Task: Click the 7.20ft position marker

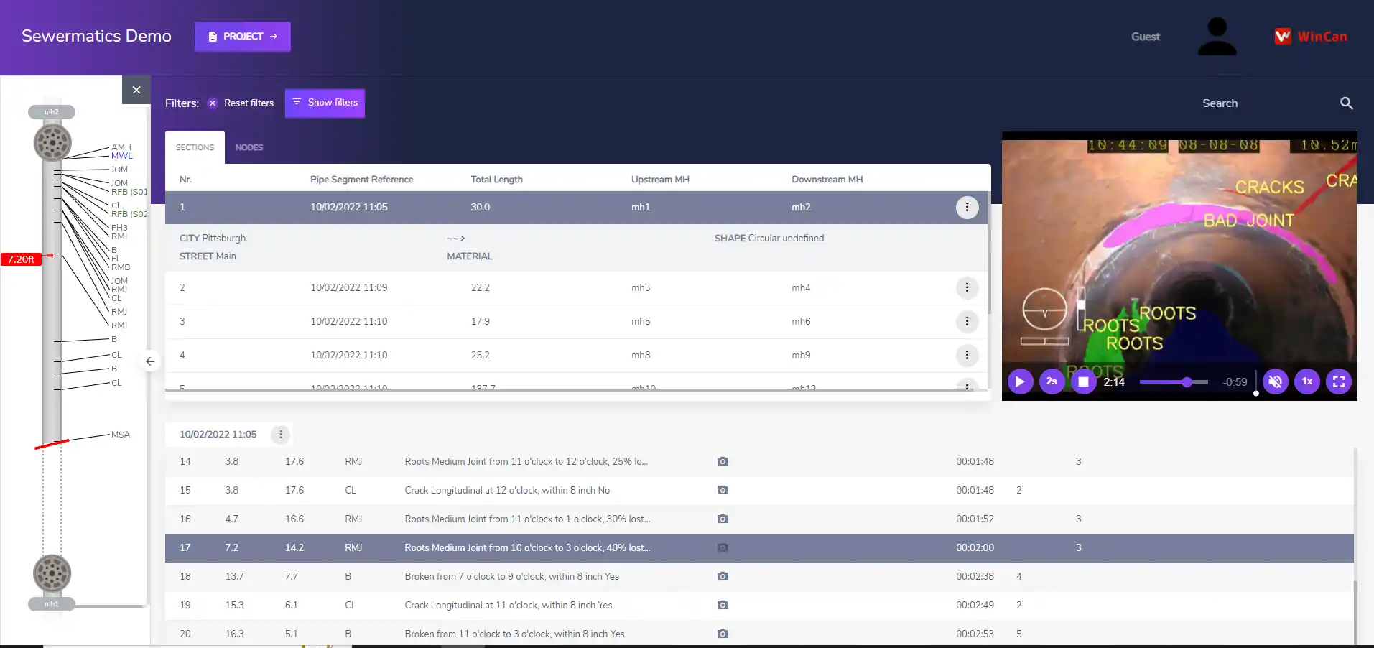Action: [x=21, y=259]
